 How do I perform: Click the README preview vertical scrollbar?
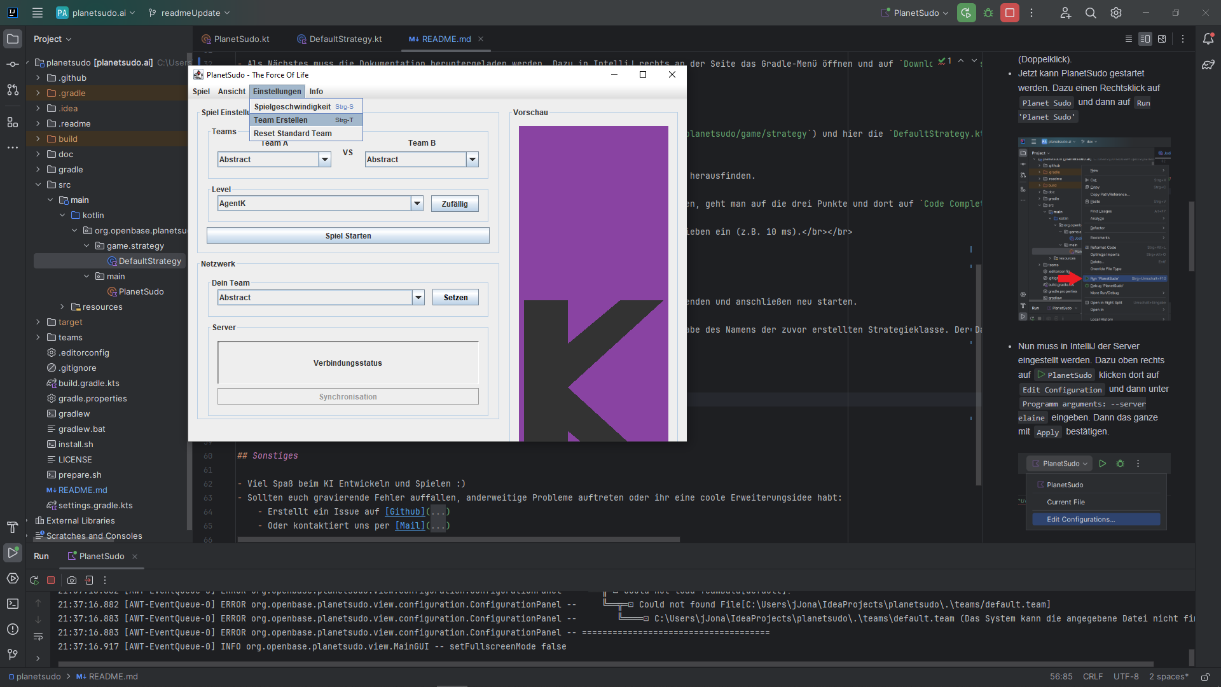[1191, 237]
